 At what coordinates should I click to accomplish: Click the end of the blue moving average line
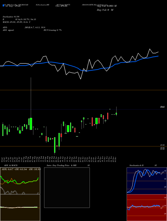tap(158, 56)
